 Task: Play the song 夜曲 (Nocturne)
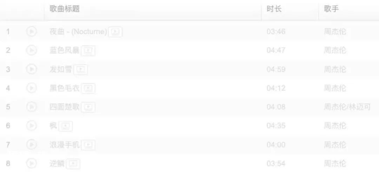[x=32, y=32]
